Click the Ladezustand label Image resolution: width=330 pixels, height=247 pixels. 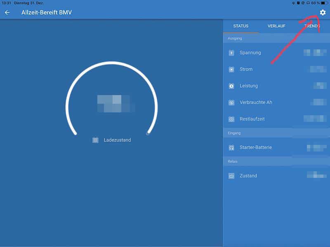[117, 140]
